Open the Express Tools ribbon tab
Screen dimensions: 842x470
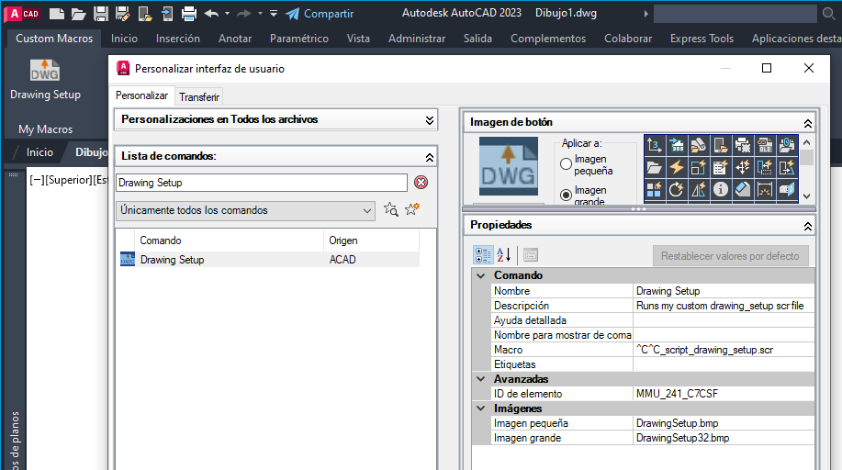pos(702,39)
